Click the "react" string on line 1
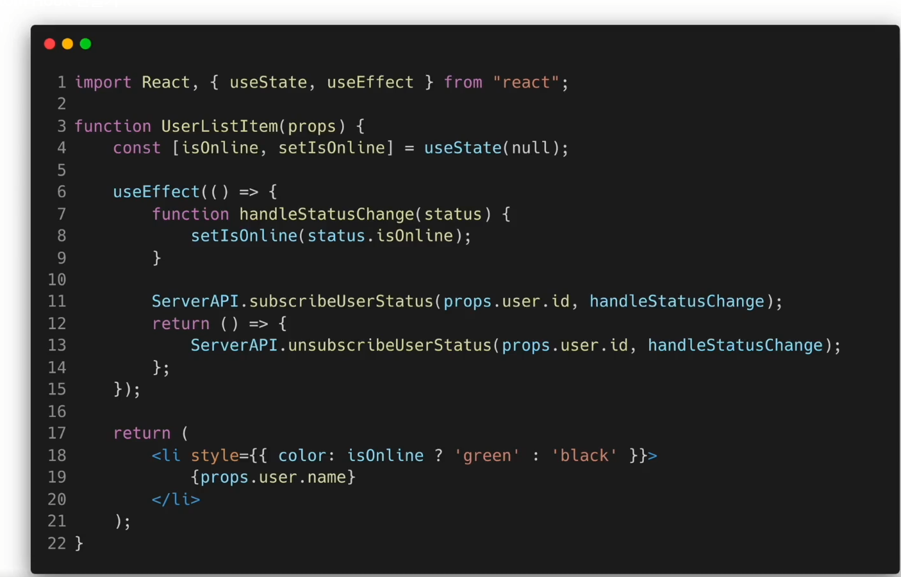The image size is (901, 577). 526,83
